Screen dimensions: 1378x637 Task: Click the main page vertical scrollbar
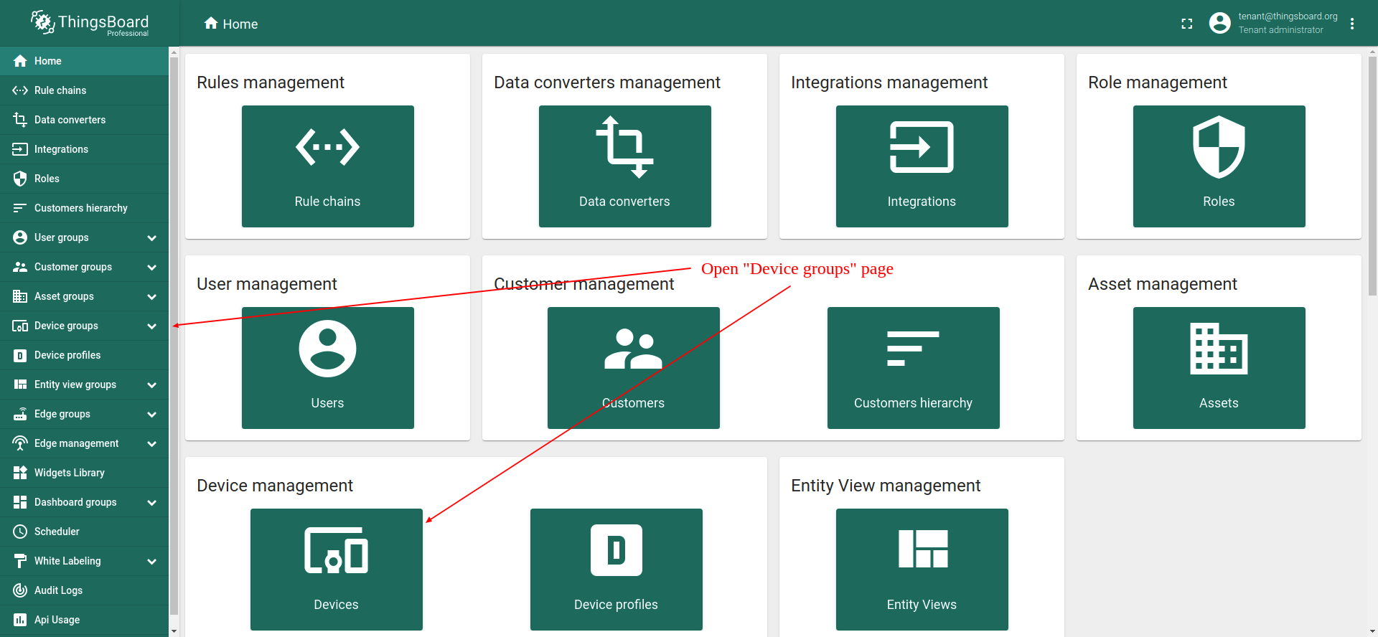coord(1372,176)
